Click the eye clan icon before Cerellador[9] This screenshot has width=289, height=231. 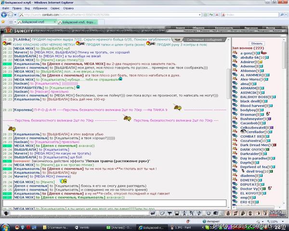(x=243, y=131)
